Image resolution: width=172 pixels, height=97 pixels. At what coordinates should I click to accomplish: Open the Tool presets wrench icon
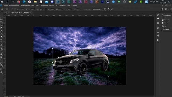tap(158, 40)
